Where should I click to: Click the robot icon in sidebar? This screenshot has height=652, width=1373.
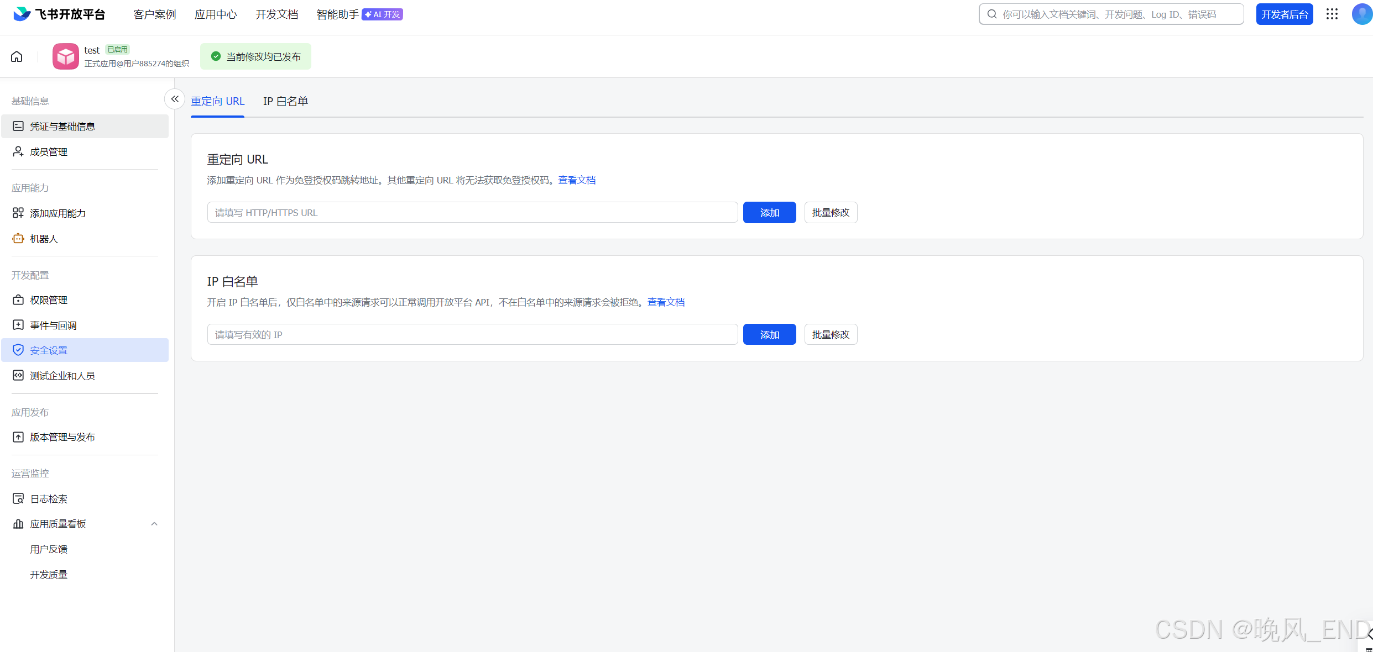[x=18, y=239]
